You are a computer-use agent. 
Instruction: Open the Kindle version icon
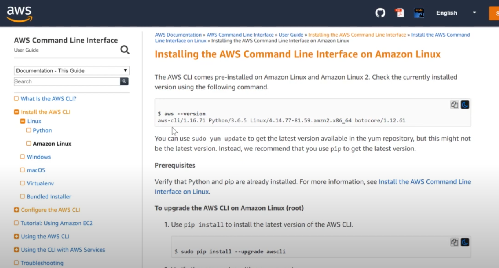pos(419,13)
